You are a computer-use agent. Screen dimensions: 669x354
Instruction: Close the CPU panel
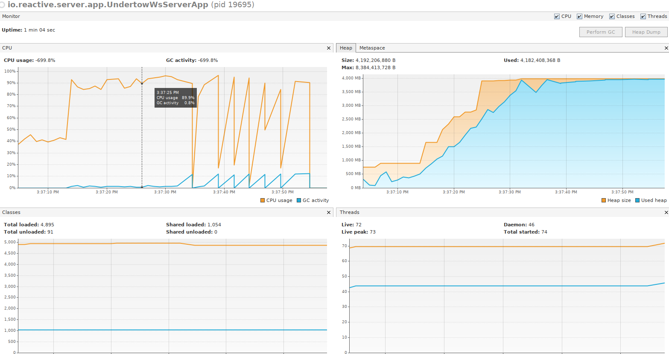329,48
